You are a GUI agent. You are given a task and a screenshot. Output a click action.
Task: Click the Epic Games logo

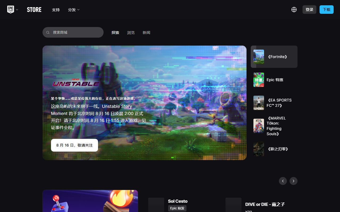tap(10, 10)
